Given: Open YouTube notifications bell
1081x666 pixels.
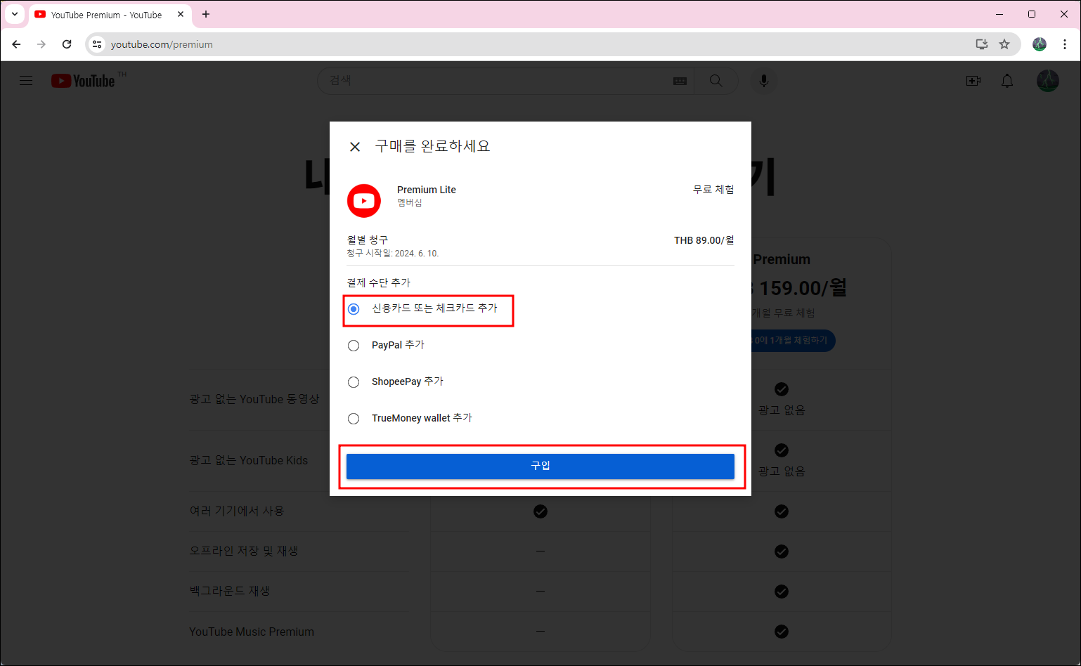Looking at the screenshot, I should (x=1007, y=81).
